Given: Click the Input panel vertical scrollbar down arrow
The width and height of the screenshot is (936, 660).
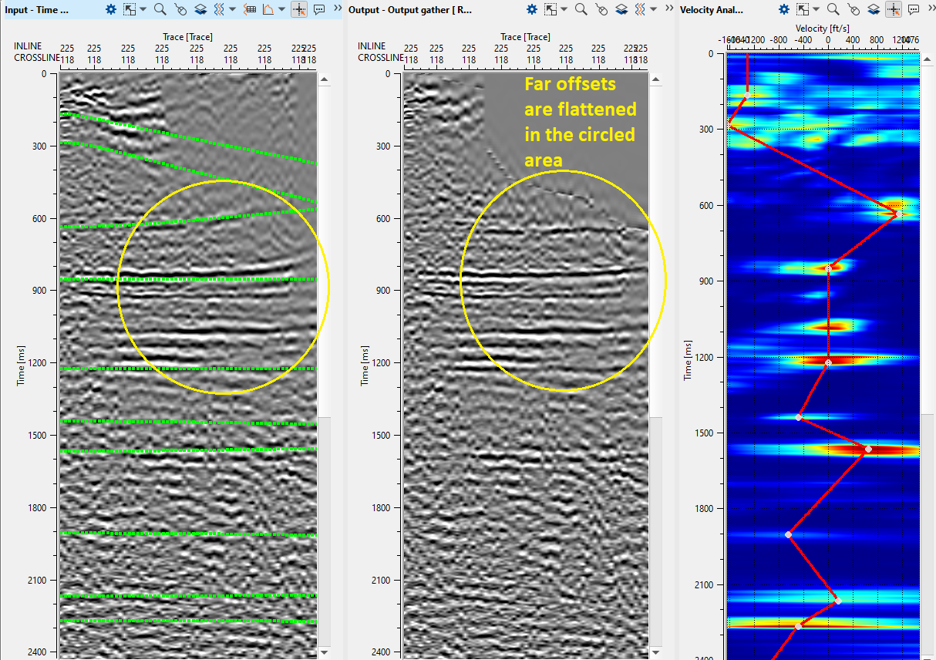Looking at the screenshot, I should pos(324,652).
